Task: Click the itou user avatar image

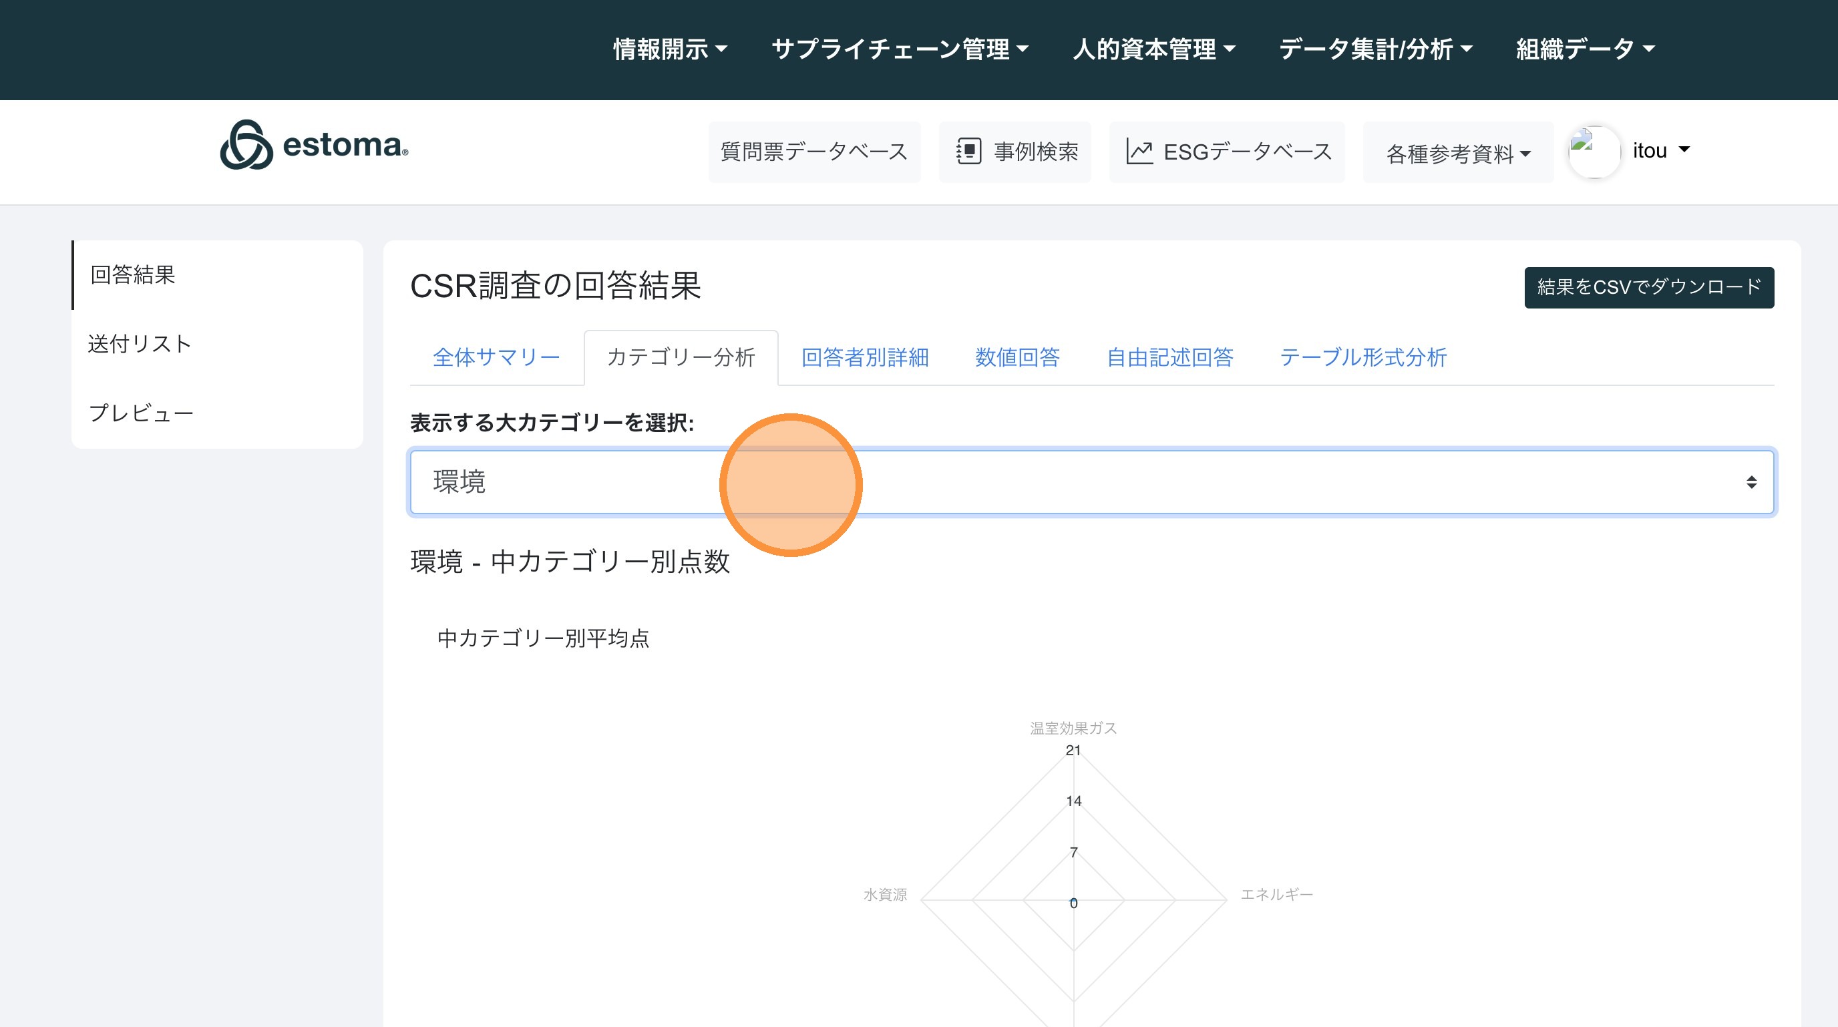Action: click(1594, 151)
